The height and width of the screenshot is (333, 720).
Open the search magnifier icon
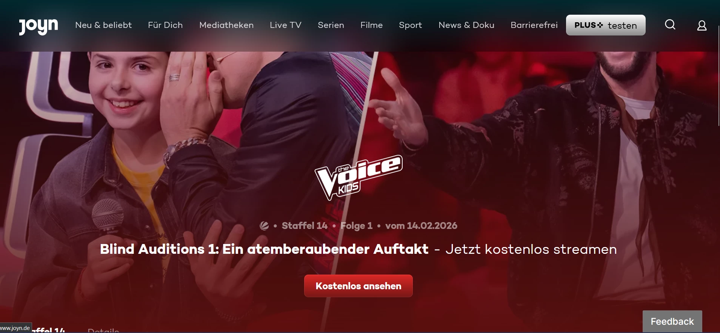pos(670,25)
